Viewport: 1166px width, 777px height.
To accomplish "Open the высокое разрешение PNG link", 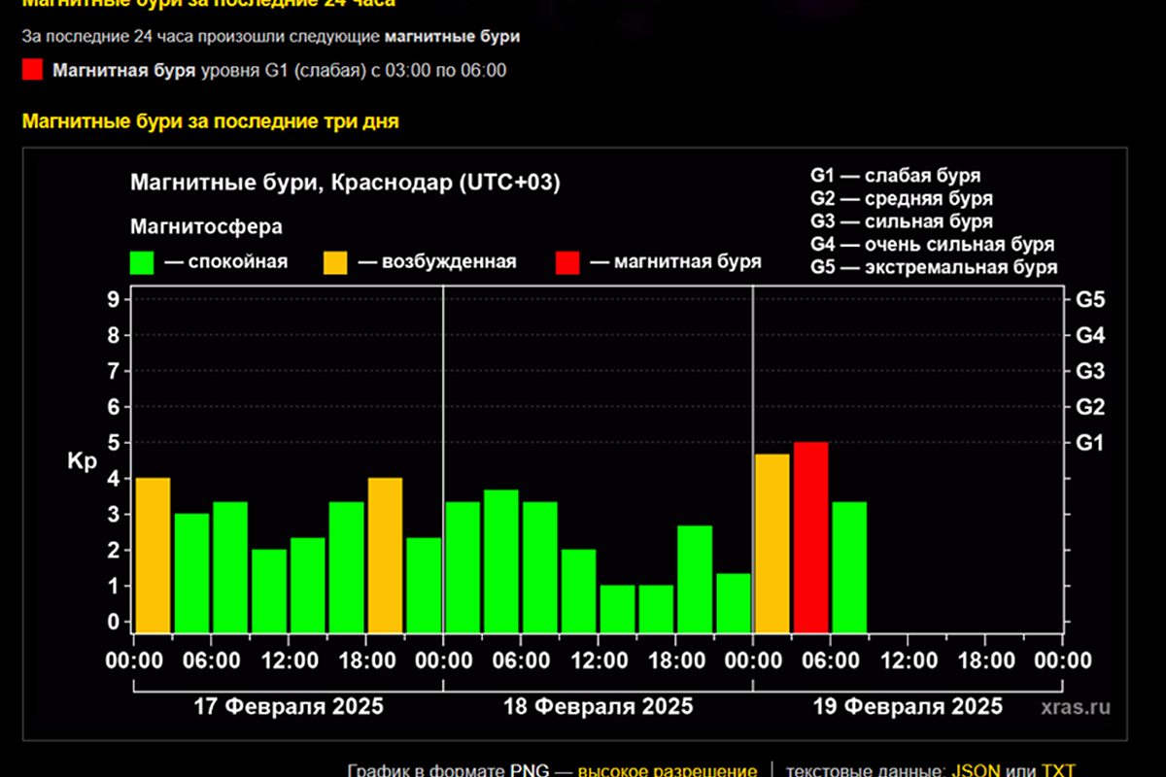I will click(667, 771).
